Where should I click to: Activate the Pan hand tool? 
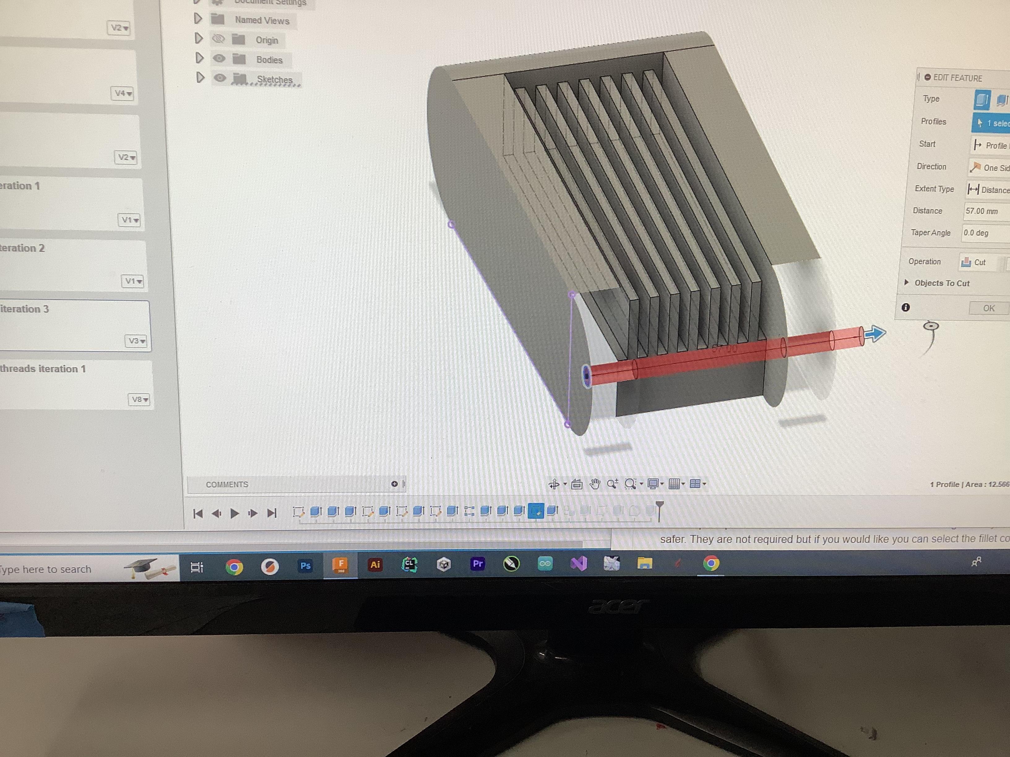(x=594, y=484)
